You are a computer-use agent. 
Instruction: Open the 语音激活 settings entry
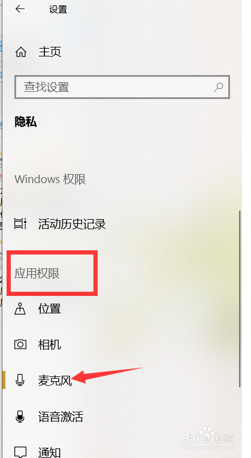61,416
